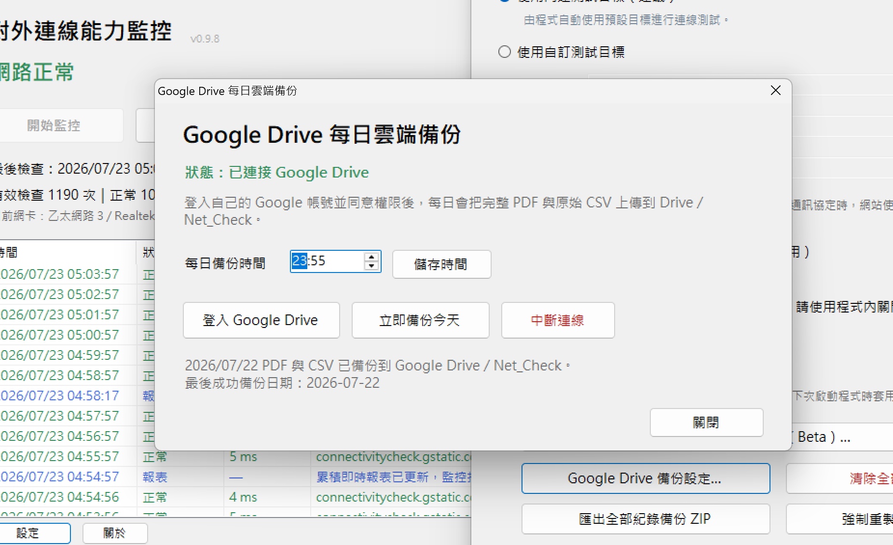
Task: Click status text 已連接 Google Drive
Action: [299, 172]
